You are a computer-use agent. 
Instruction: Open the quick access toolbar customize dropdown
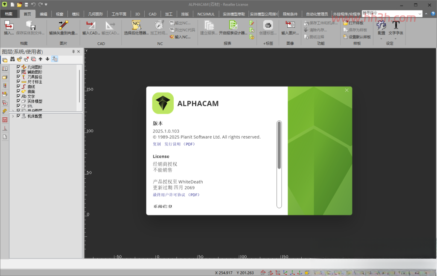46,4
